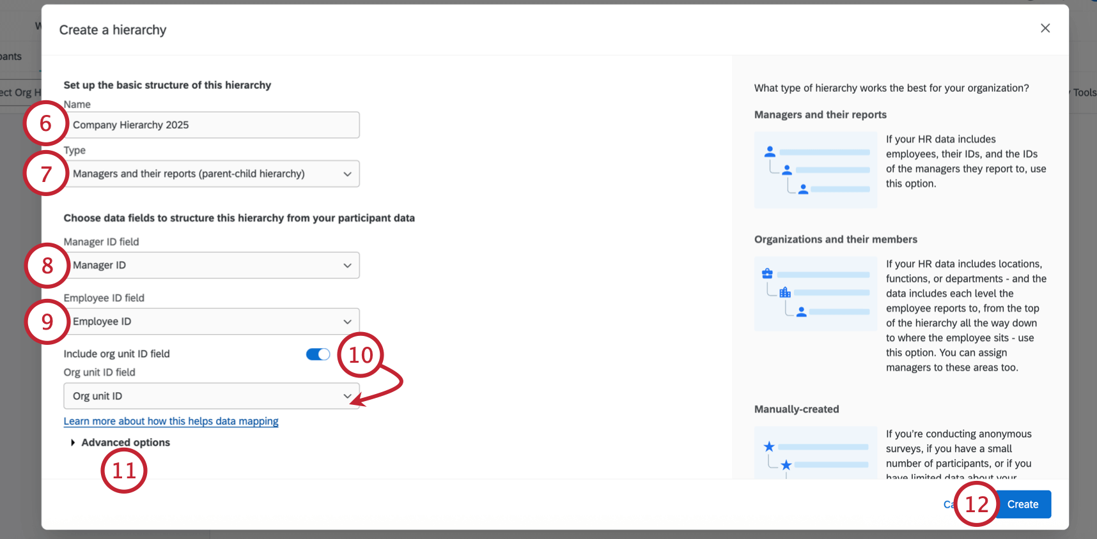Click the Organizations and their members illustration

(816, 294)
